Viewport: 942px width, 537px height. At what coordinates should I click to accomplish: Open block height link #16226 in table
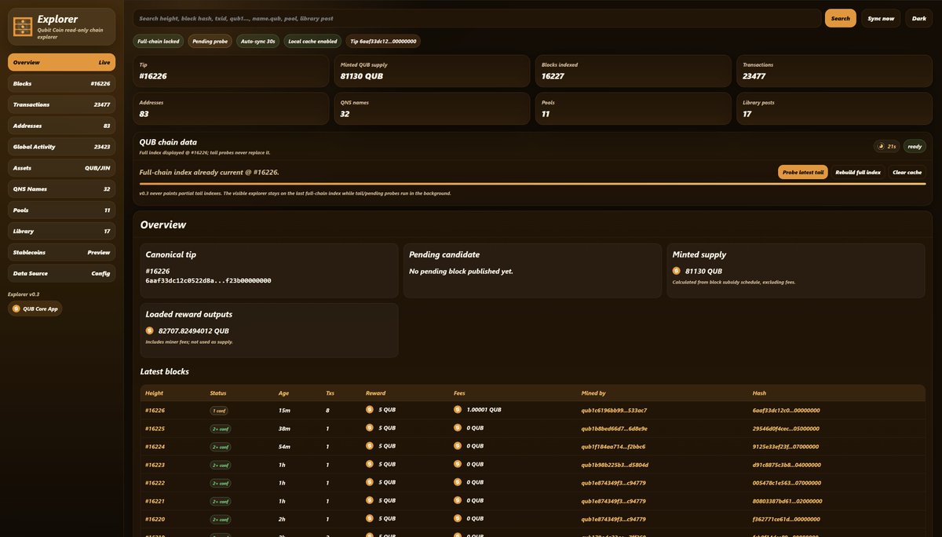pyautogui.click(x=155, y=410)
